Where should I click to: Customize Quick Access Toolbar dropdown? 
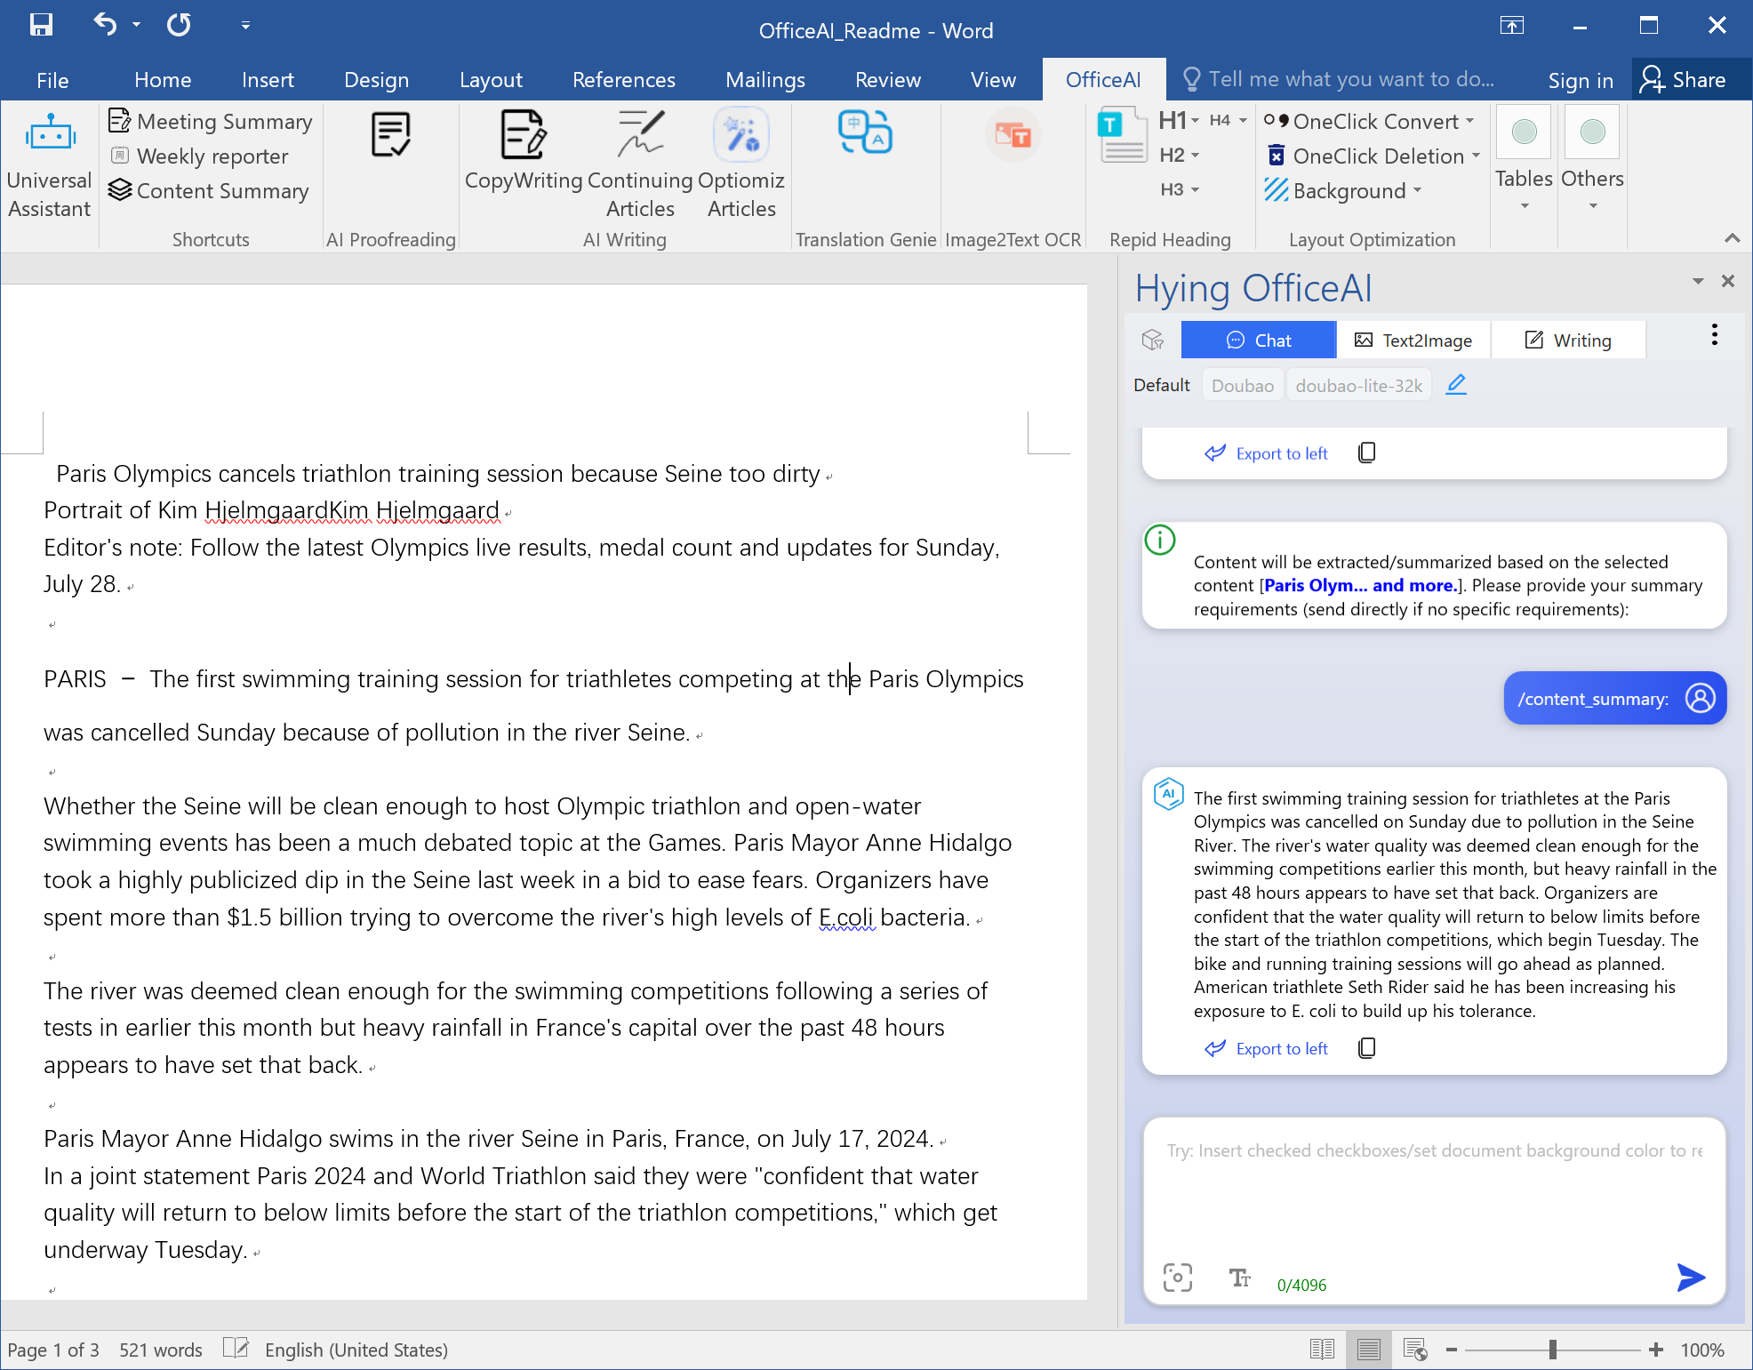click(x=245, y=25)
